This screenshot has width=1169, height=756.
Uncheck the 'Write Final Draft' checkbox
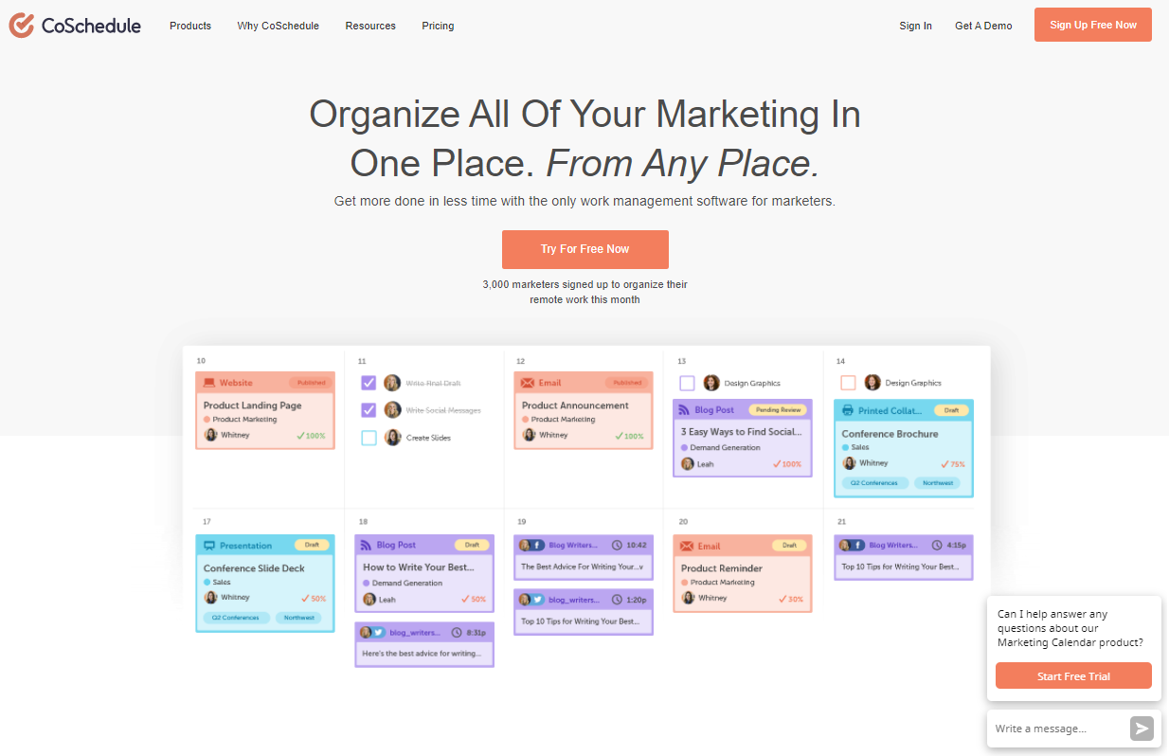[369, 383]
